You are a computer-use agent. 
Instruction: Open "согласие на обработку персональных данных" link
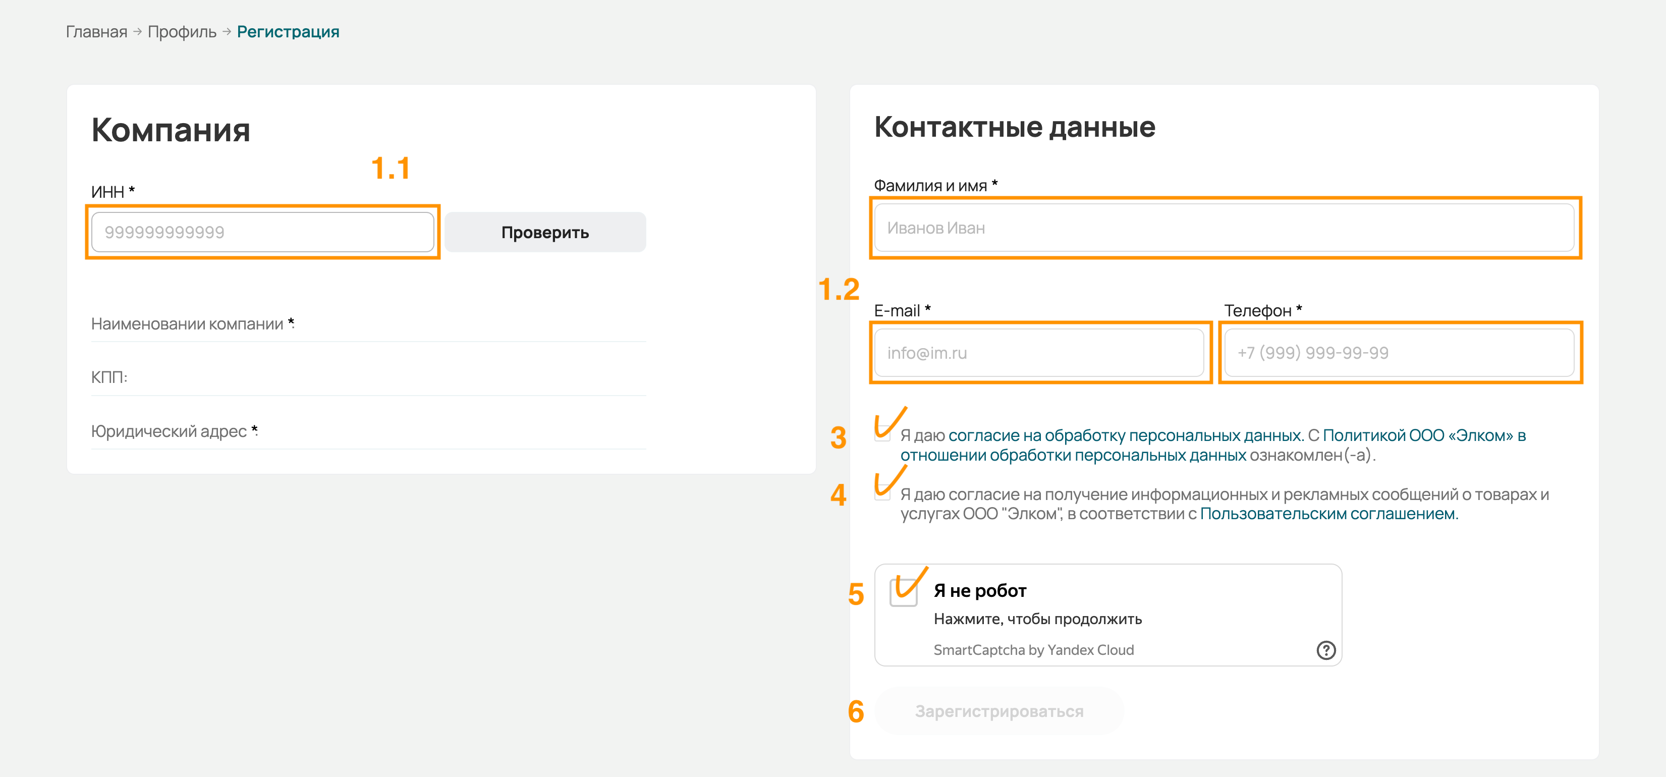click(x=1125, y=435)
